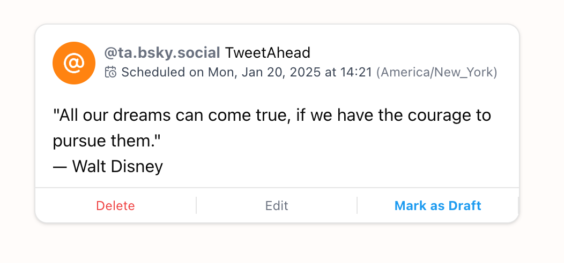Screen dimensions: 564x263
Task: Delete this scheduled post
Action: tap(115, 206)
